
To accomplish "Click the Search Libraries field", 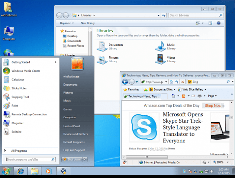I will pyautogui.click(x=196, y=16).
